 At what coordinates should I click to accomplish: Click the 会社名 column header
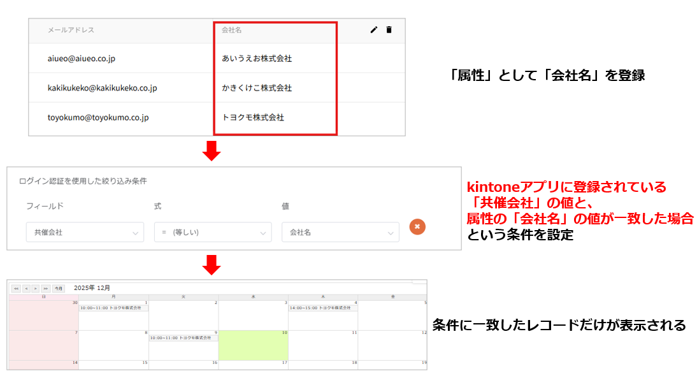(x=231, y=30)
